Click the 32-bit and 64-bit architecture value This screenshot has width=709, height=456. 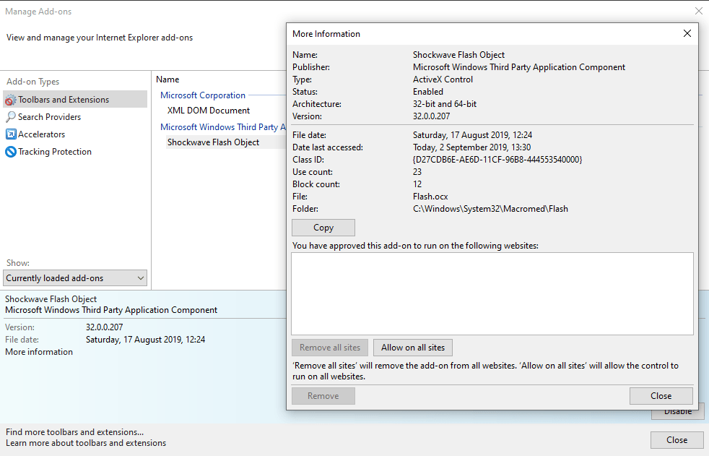[x=445, y=104]
